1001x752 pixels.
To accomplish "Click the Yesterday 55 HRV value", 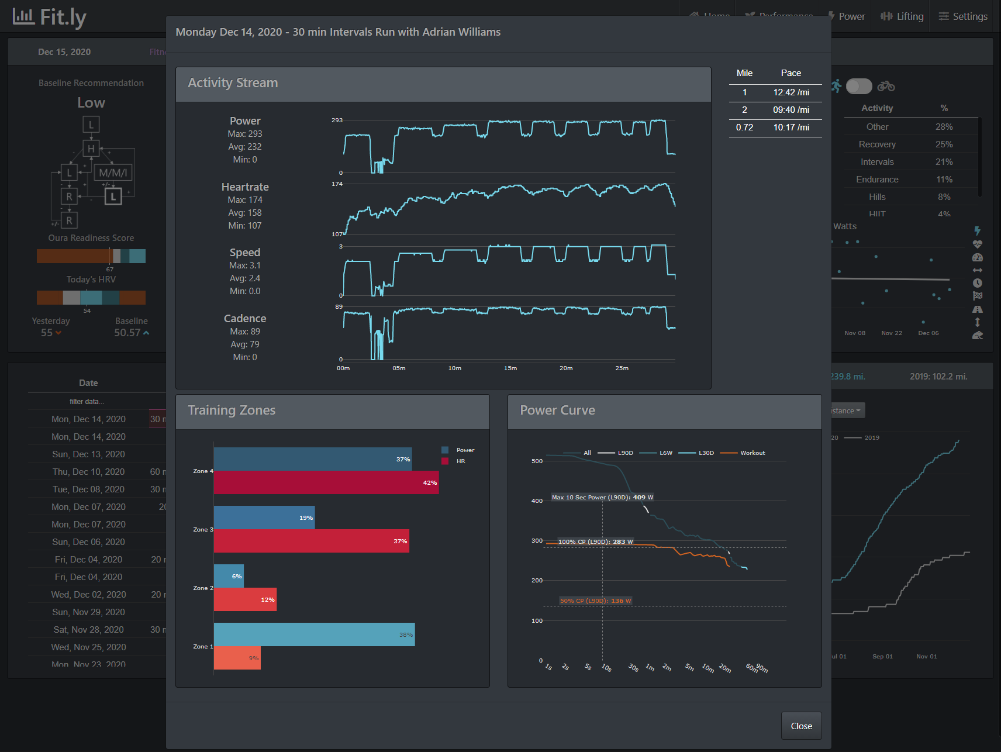I will click(x=51, y=333).
